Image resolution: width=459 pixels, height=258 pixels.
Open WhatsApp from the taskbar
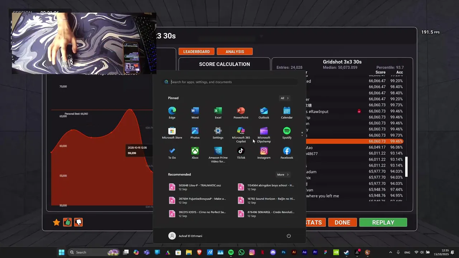pyautogui.click(x=241, y=252)
